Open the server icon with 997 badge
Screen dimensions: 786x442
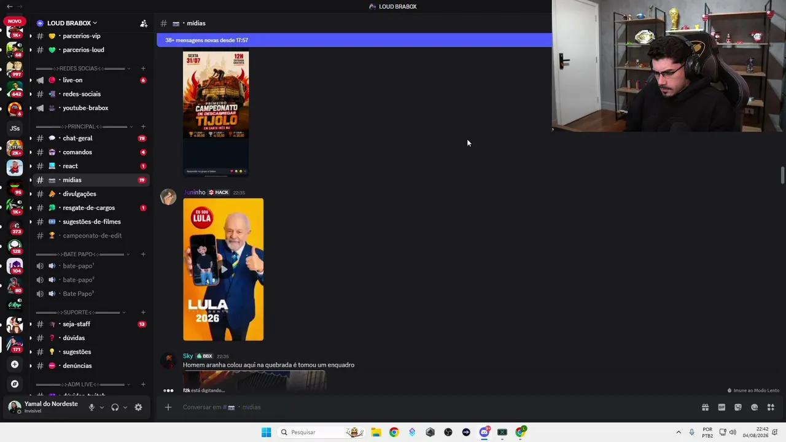(15, 69)
